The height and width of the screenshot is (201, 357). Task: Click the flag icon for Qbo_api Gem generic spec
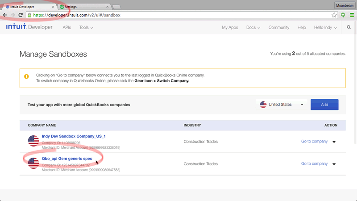(x=33, y=163)
